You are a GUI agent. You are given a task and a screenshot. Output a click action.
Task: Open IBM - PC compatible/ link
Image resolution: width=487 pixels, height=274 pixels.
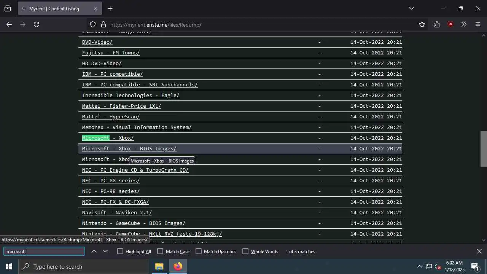(x=112, y=74)
